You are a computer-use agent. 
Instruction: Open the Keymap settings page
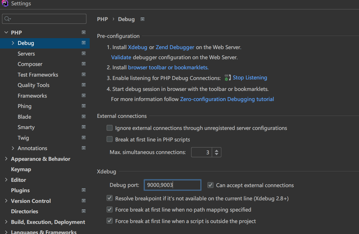21,169
